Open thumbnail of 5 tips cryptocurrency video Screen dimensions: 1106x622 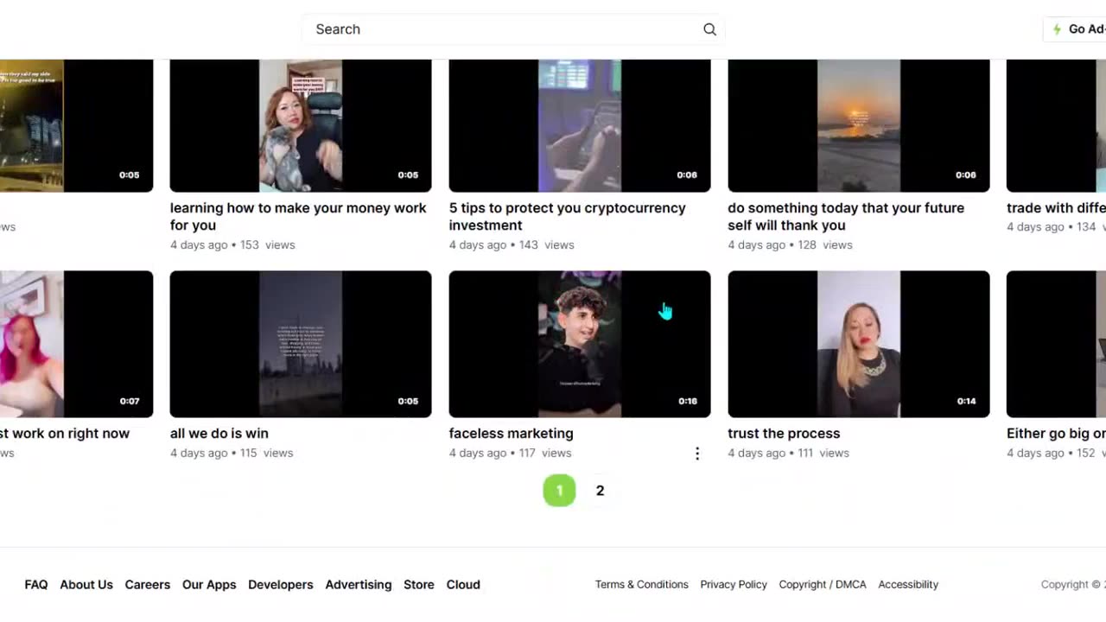580,125
